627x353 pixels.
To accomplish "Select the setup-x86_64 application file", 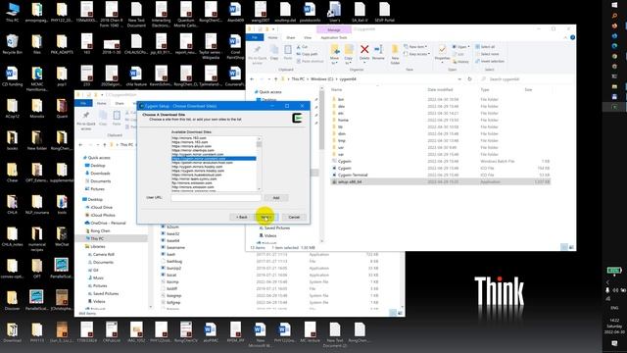I will 440,181.
